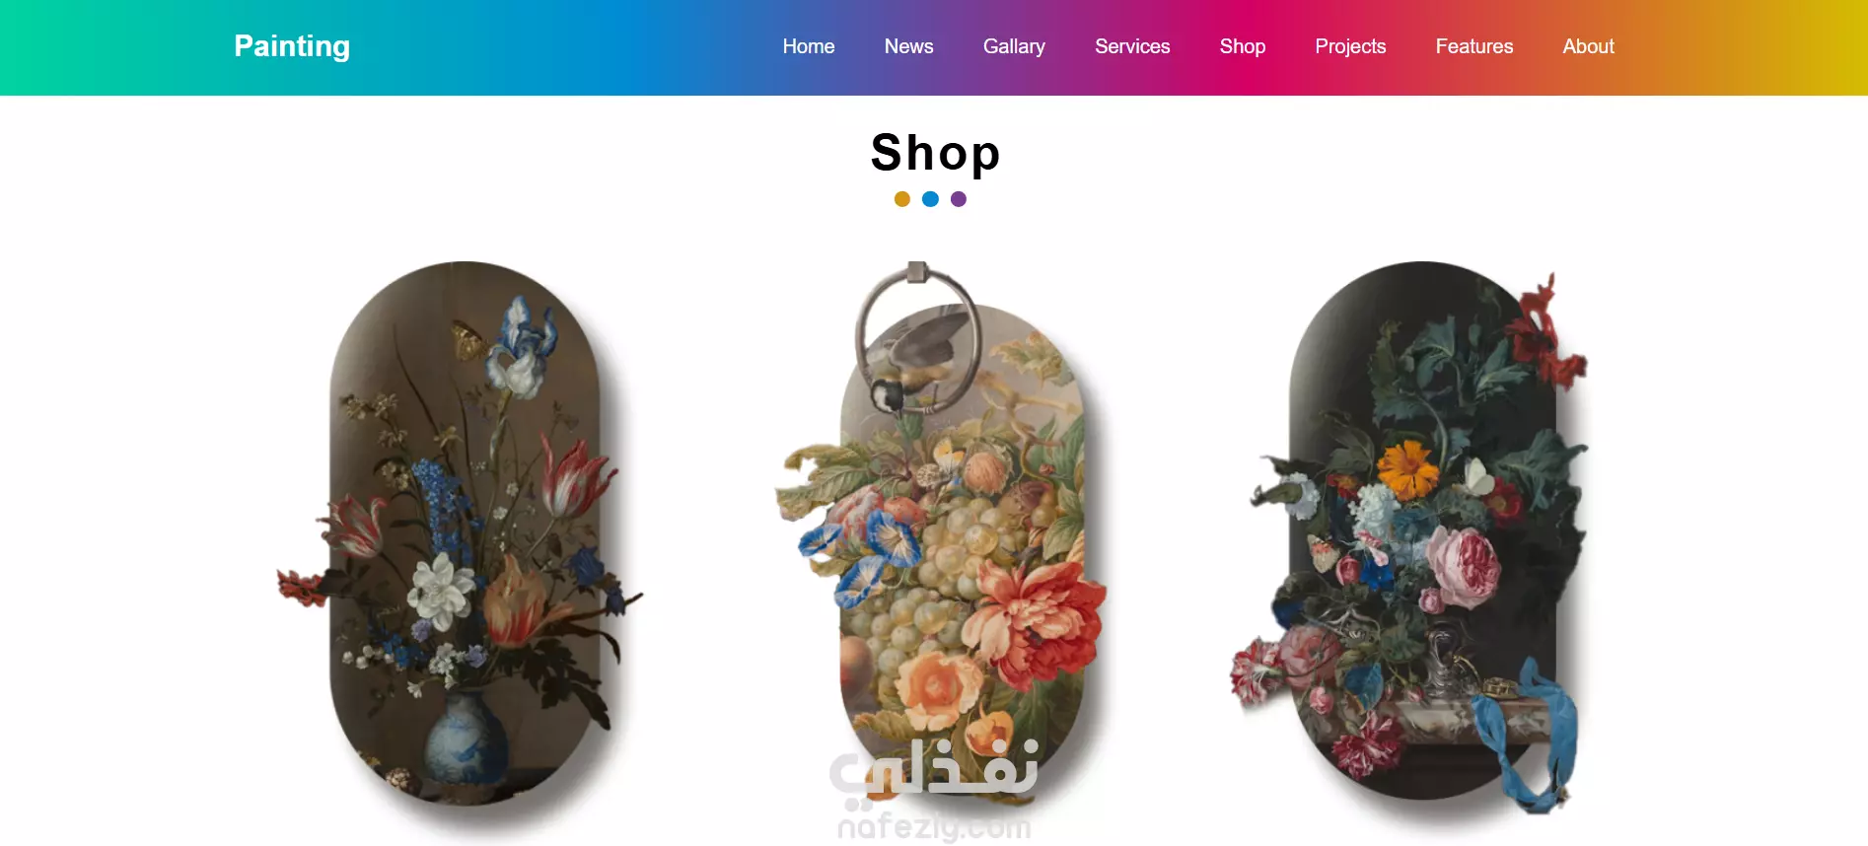The image size is (1868, 846).
Task: Click the orange dot under Shop
Action: [901, 199]
